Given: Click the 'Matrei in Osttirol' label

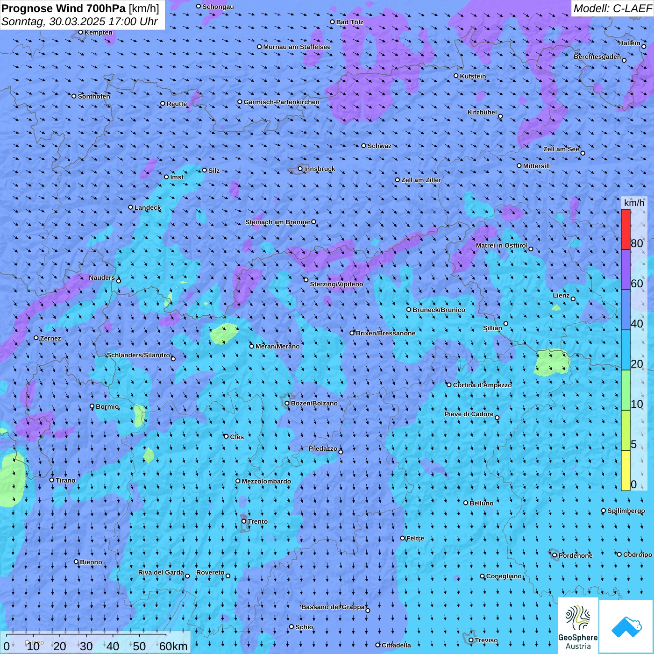Looking at the screenshot, I should [x=502, y=245].
